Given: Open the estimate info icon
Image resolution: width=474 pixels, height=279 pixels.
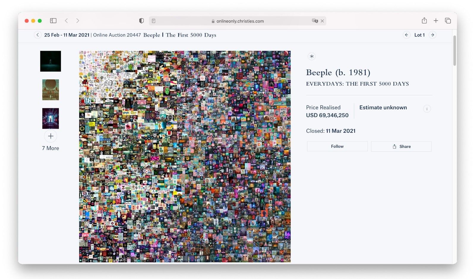Looking at the screenshot, I should point(427,109).
